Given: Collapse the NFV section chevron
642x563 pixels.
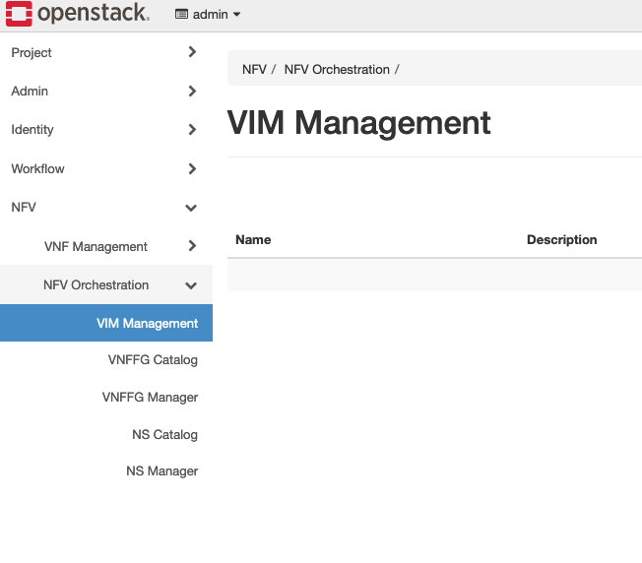Looking at the screenshot, I should 191,208.
